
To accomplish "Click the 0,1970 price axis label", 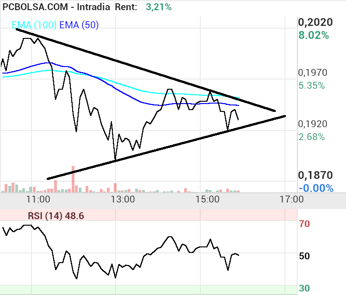I will tap(313, 73).
